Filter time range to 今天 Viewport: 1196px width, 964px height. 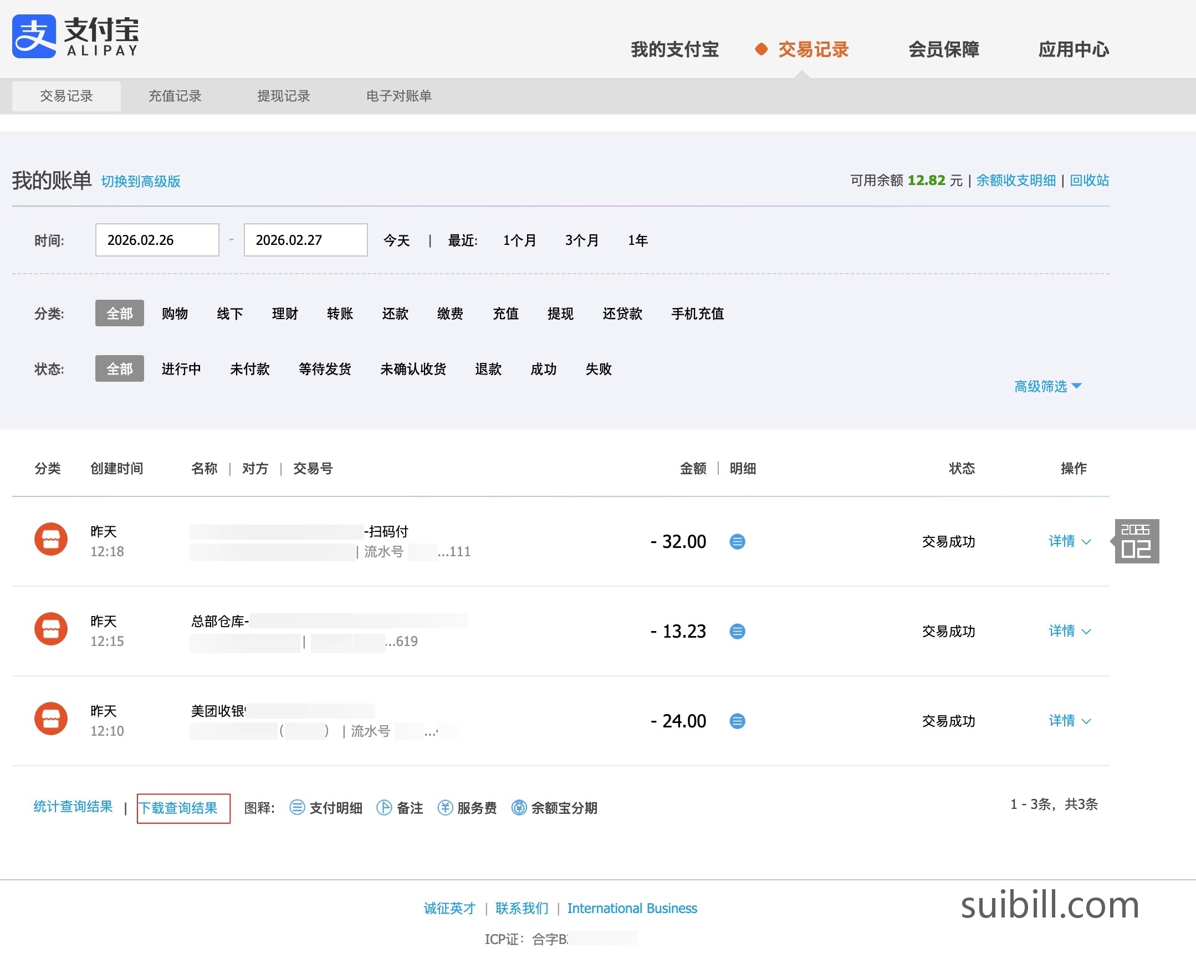pyautogui.click(x=397, y=240)
